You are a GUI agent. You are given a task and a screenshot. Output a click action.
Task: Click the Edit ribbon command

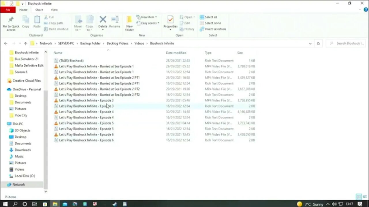[185, 23]
